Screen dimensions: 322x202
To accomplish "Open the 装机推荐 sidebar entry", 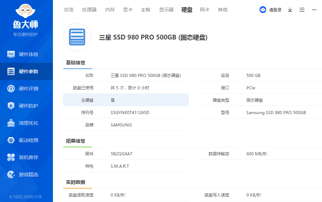I will (x=26, y=157).
